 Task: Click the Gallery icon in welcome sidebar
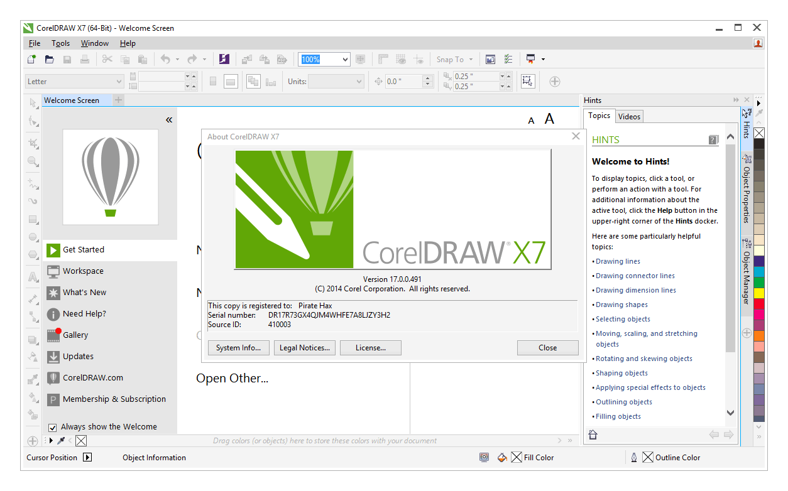click(x=53, y=335)
